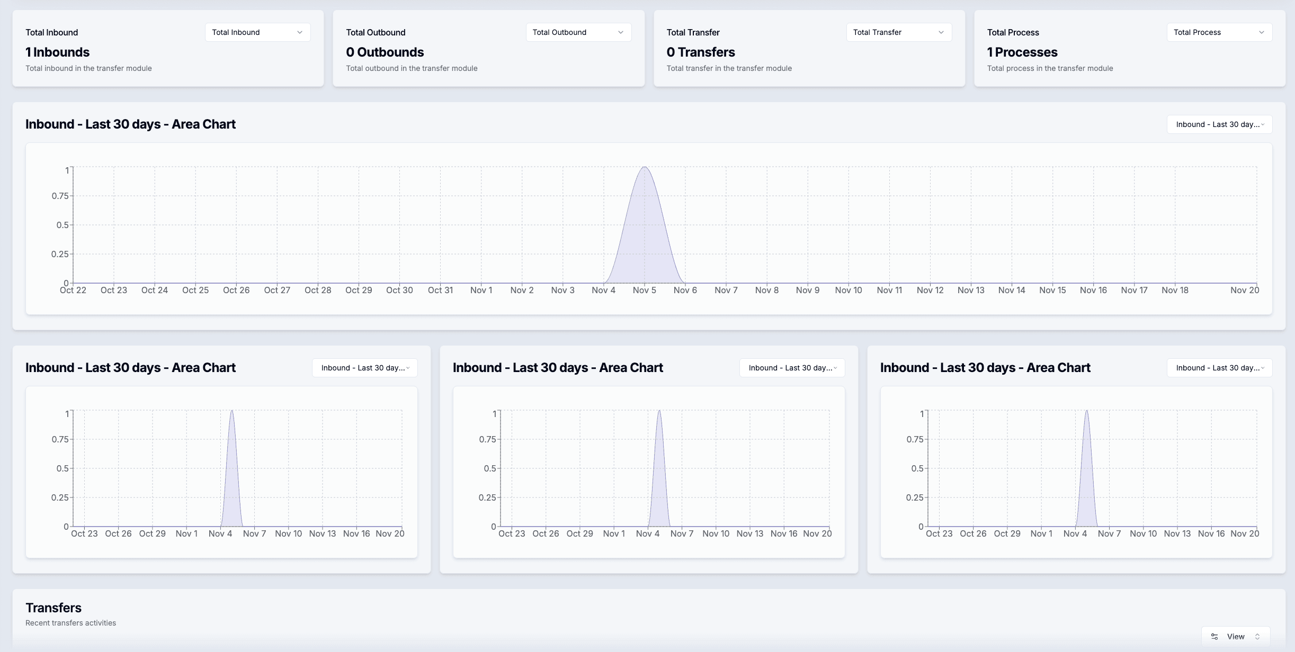This screenshot has height=652, width=1295.
Task: Open the Total Outbound dropdown
Action: pos(578,32)
